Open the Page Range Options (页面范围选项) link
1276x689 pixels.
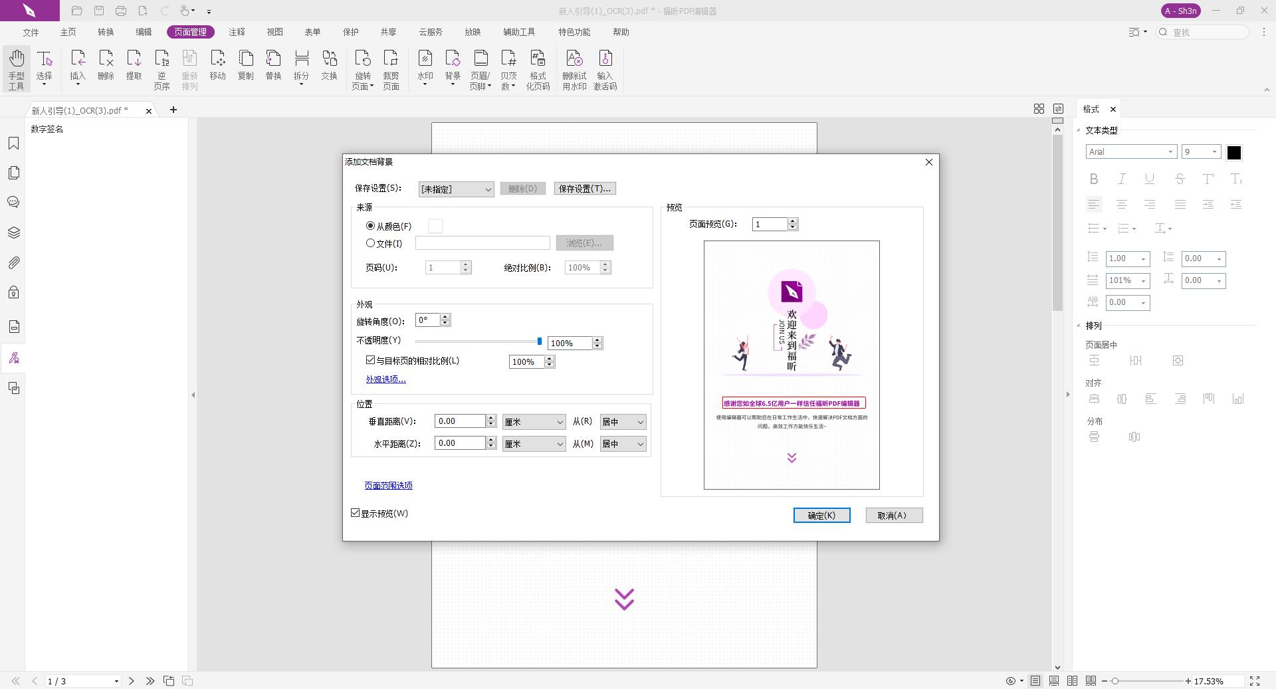tap(388, 486)
